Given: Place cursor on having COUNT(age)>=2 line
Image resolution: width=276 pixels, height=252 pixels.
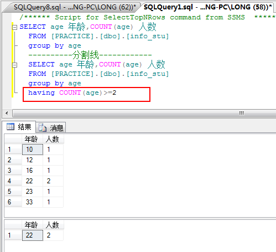Looking at the screenshot, I should (x=72, y=92).
